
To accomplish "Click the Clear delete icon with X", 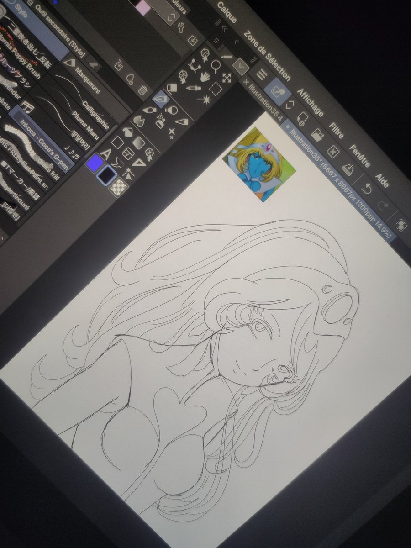I will [x=333, y=153].
